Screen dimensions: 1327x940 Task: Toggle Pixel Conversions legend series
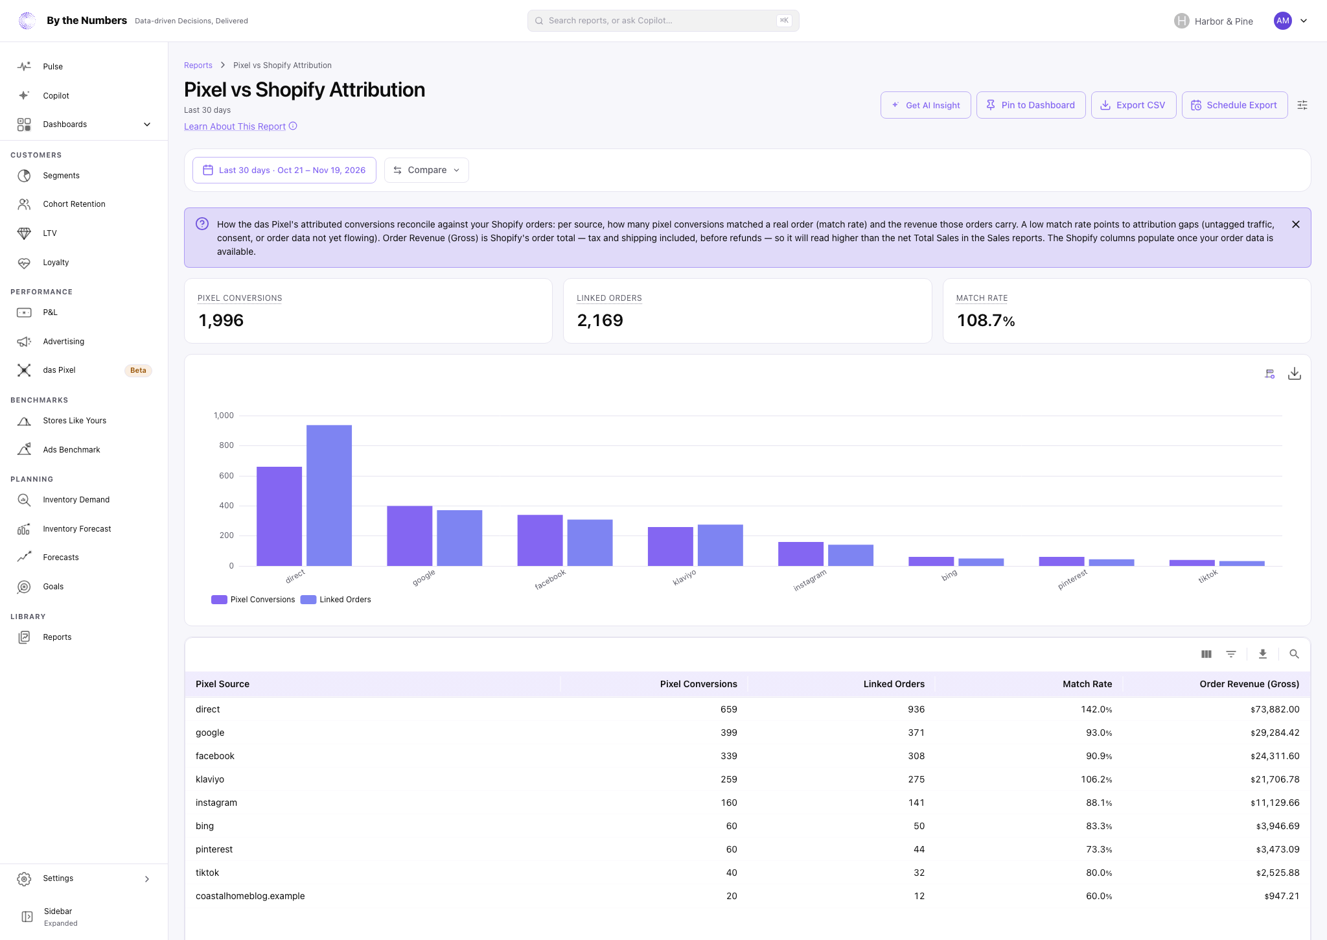[x=253, y=600]
